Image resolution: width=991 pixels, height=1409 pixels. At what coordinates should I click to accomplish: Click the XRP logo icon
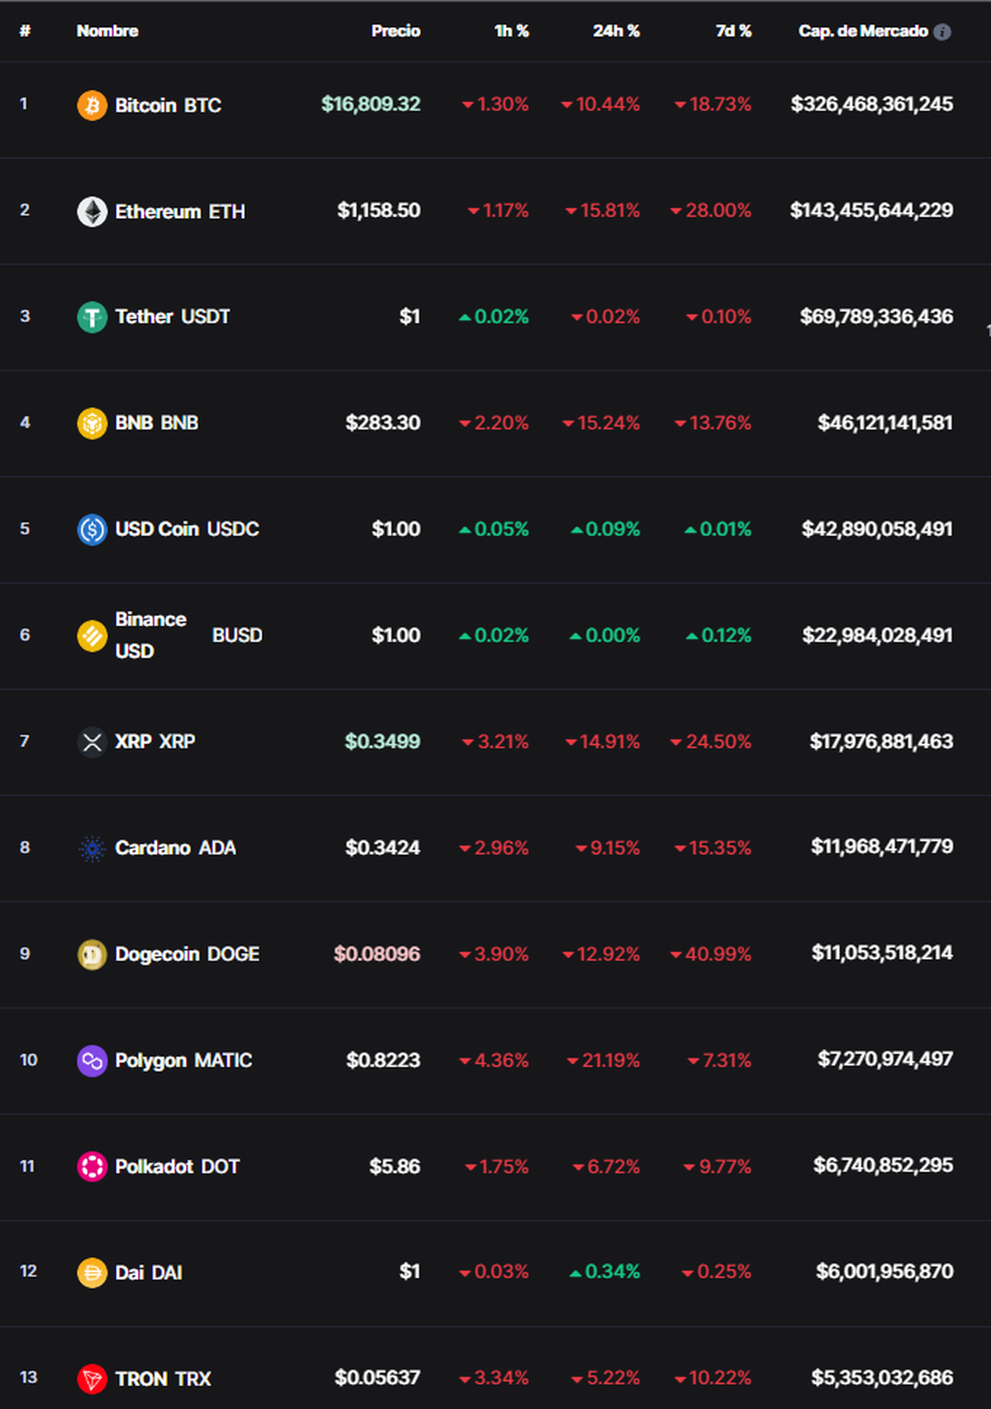pos(92,742)
